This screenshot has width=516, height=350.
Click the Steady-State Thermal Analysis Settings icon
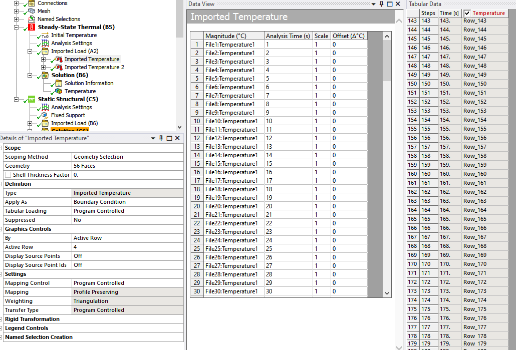coord(45,43)
